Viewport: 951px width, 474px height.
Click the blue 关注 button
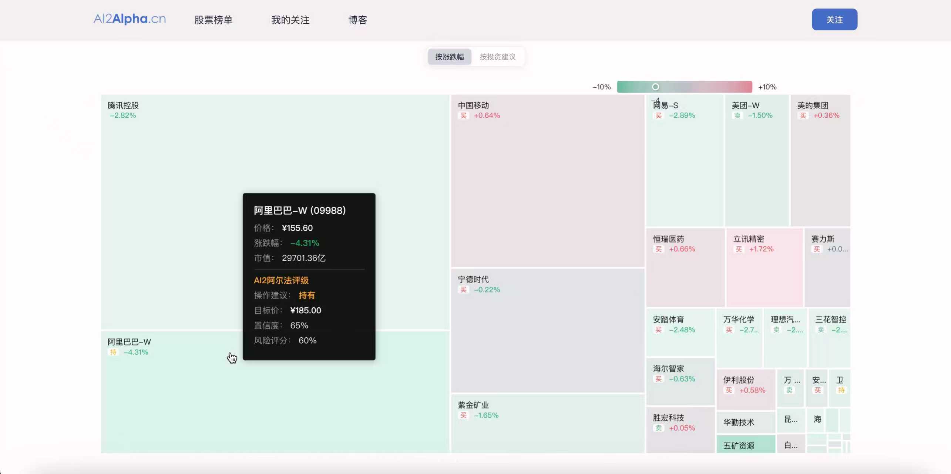click(x=834, y=20)
